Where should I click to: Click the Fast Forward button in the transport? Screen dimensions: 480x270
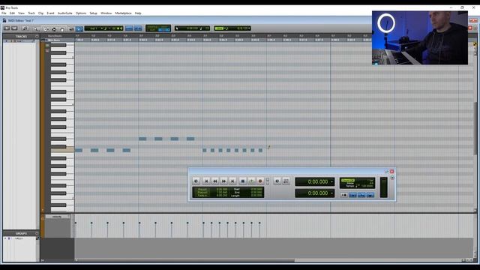[x=223, y=181]
